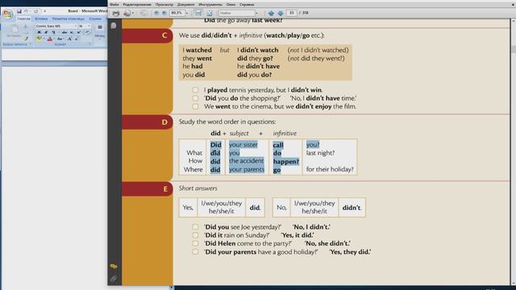Open the Инструменты menu
516x290 pixels.
(x=210, y=5)
